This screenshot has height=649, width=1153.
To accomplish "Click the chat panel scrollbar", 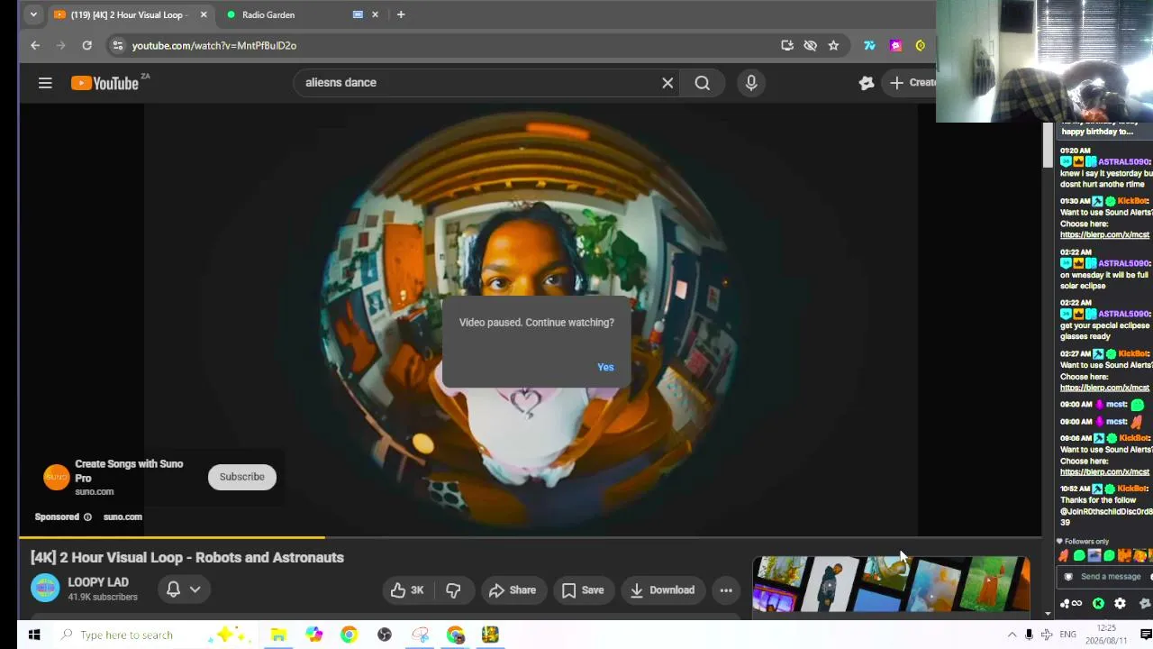I will coord(1048,144).
